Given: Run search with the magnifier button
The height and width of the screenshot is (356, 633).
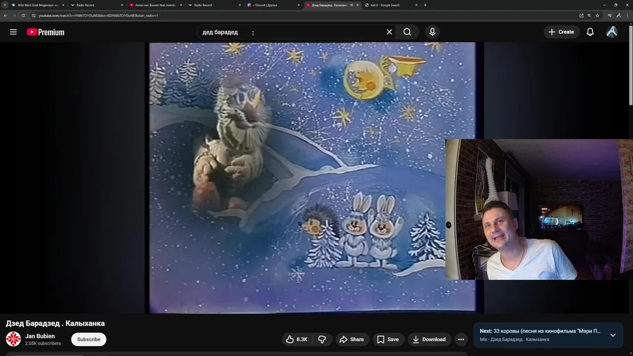Looking at the screenshot, I should point(407,32).
